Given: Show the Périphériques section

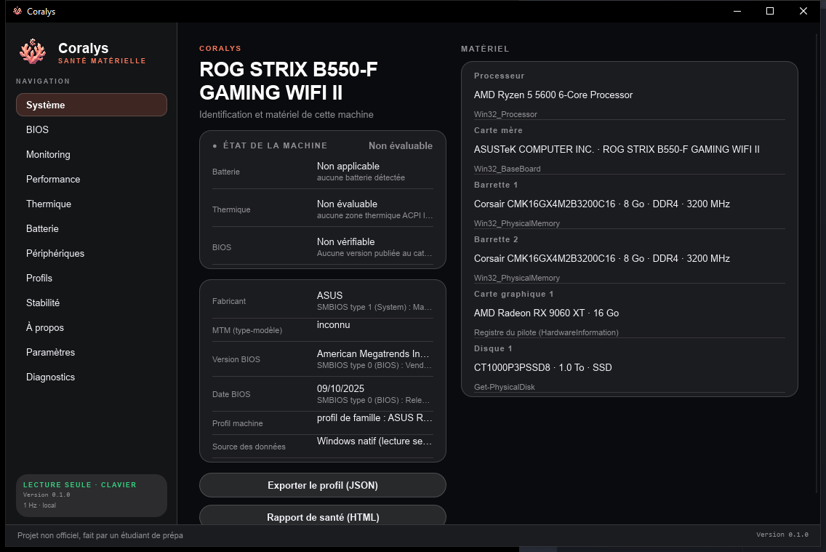Looking at the screenshot, I should 92,253.
